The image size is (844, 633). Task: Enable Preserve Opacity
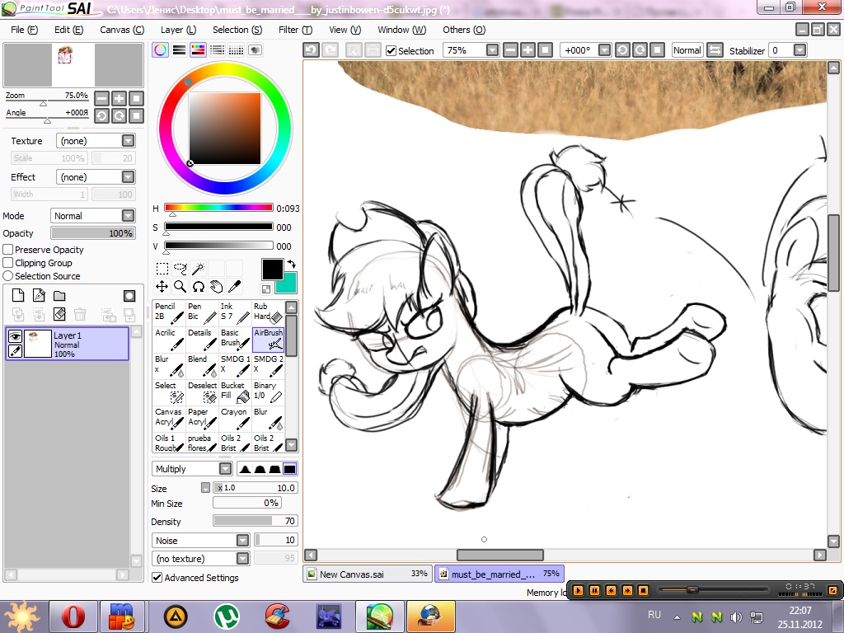click(8, 250)
